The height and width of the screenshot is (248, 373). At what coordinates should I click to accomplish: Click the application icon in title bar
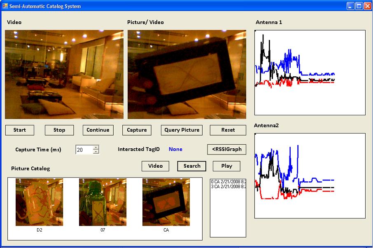click(x=5, y=6)
